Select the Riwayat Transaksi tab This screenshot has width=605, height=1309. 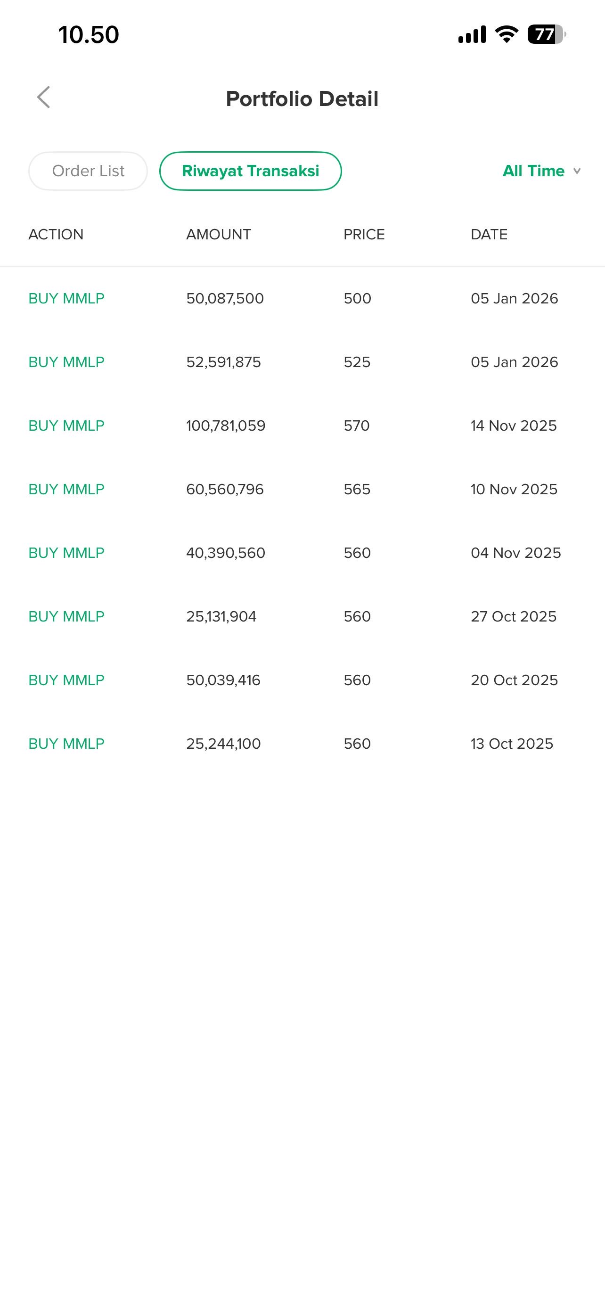click(250, 171)
